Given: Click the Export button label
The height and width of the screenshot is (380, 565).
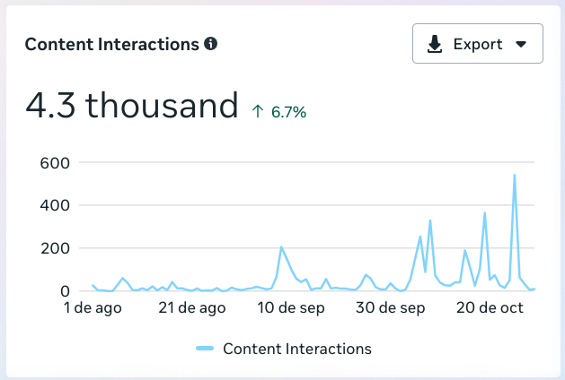Looking at the screenshot, I should (x=477, y=44).
